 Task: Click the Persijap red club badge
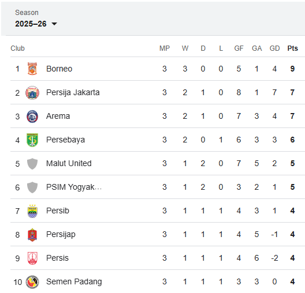(32, 235)
